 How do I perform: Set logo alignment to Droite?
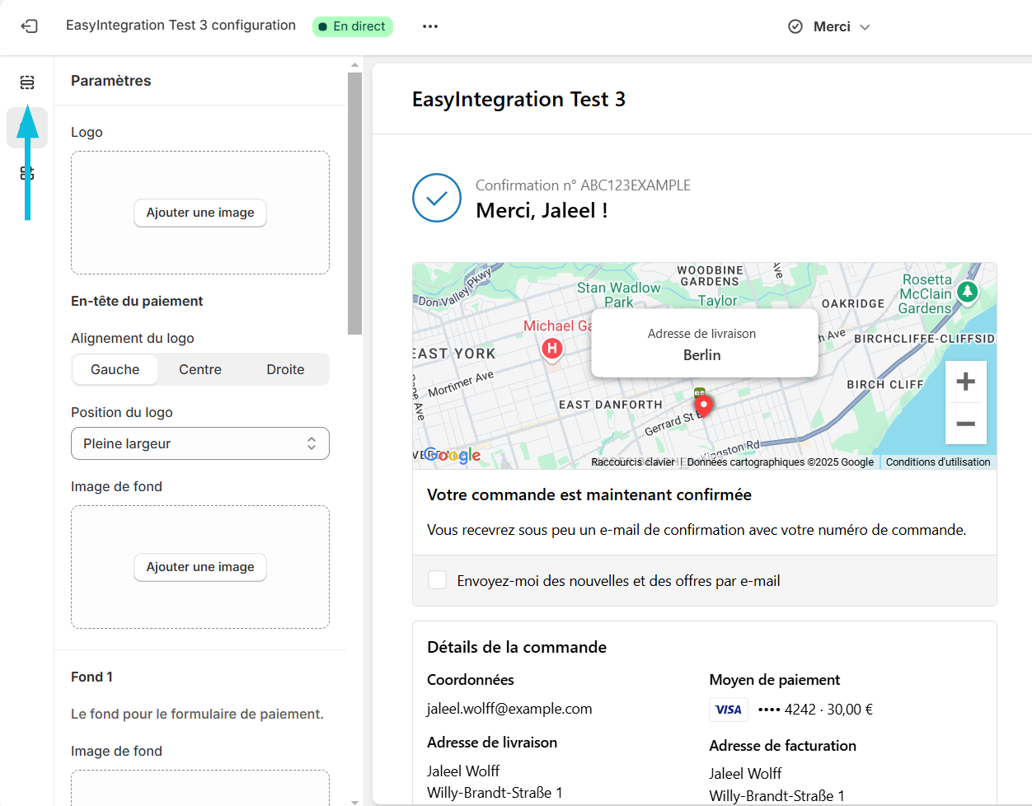point(285,369)
